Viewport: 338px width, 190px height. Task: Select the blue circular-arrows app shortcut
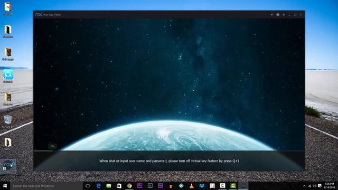click(x=8, y=76)
